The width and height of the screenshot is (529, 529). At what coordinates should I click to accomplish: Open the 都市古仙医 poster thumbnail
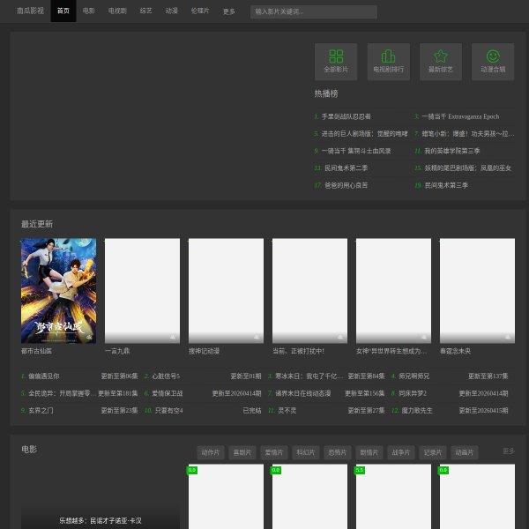[x=58, y=291]
